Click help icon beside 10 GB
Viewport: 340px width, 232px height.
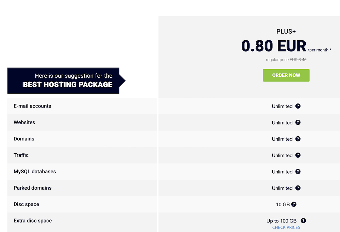point(294,204)
